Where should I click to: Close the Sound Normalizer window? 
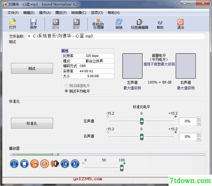(203, 3)
